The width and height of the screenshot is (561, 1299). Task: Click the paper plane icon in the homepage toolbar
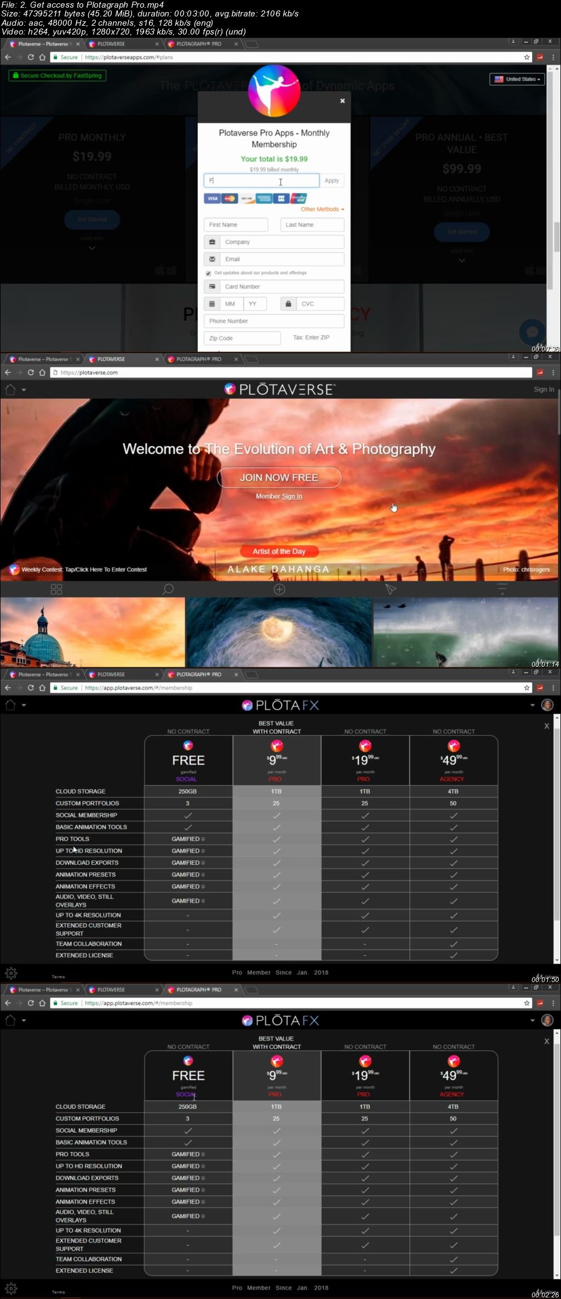click(x=391, y=589)
